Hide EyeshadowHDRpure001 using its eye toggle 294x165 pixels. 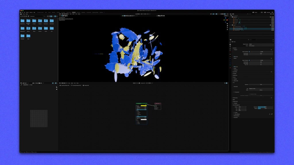[272, 29]
